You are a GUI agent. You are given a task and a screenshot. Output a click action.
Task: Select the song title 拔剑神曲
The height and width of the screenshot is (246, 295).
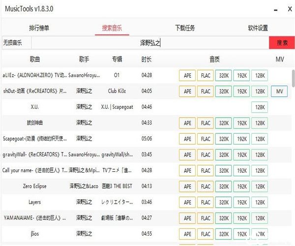[35, 123]
